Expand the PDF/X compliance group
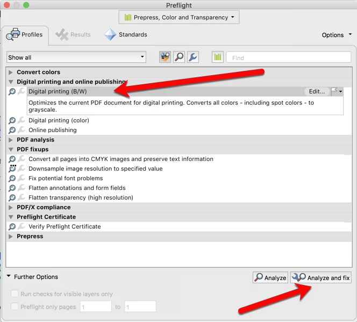 tap(10, 208)
